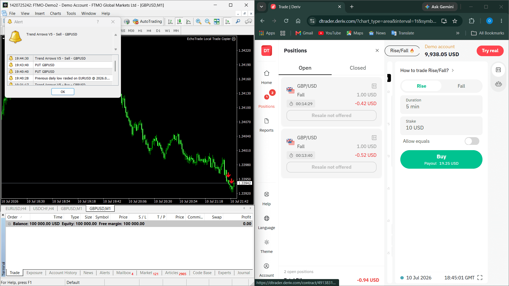The width and height of the screenshot is (509, 286).
Task: Select alert row 19:40:28 Previous daily low
Action: click(60, 78)
